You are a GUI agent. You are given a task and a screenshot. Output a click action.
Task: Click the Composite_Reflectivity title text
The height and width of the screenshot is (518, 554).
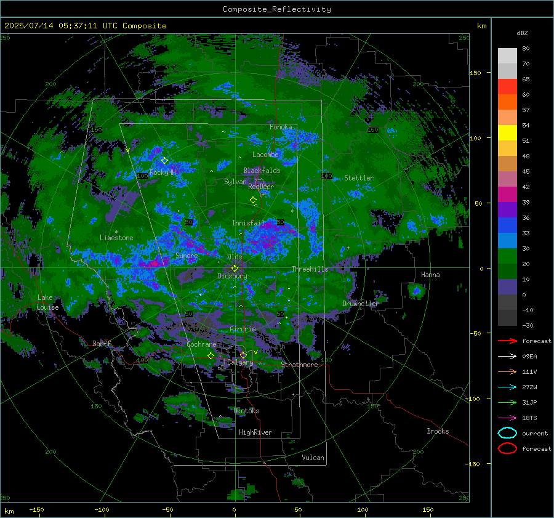tap(277, 9)
